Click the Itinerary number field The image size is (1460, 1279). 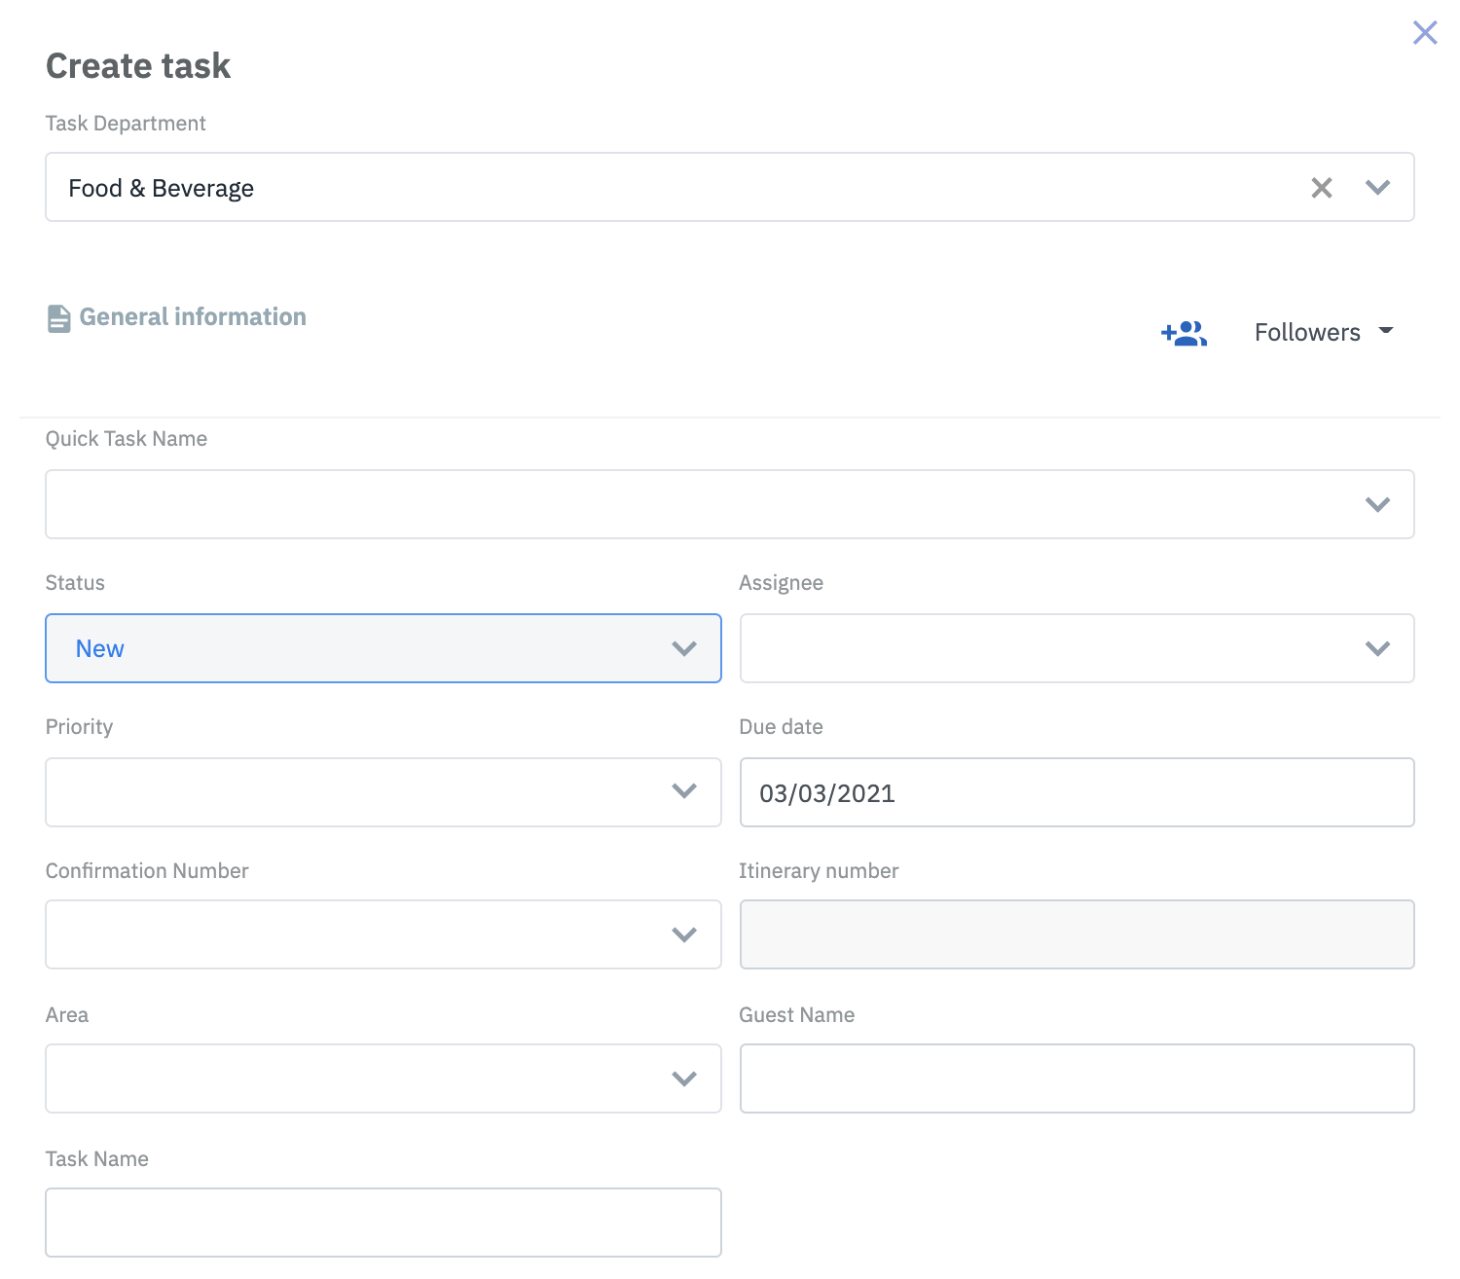1077,934
